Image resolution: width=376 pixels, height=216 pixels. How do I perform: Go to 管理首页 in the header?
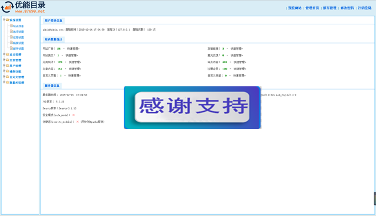tap(312, 8)
